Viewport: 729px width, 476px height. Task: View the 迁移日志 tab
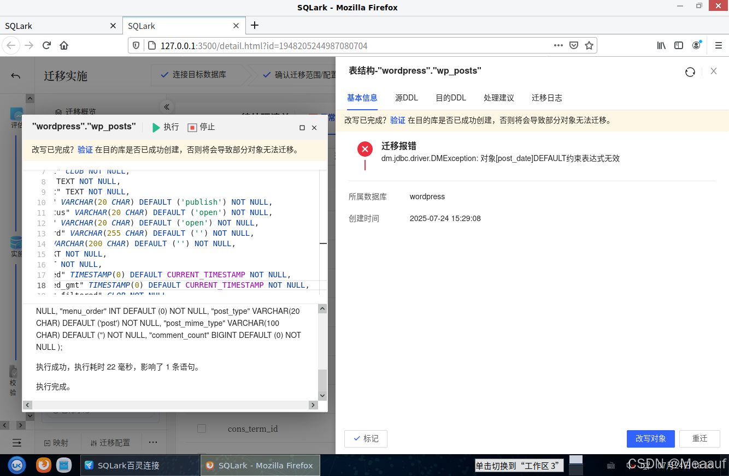click(547, 98)
